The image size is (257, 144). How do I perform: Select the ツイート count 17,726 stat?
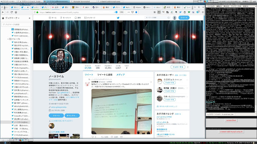pyautogui.click(x=88, y=67)
